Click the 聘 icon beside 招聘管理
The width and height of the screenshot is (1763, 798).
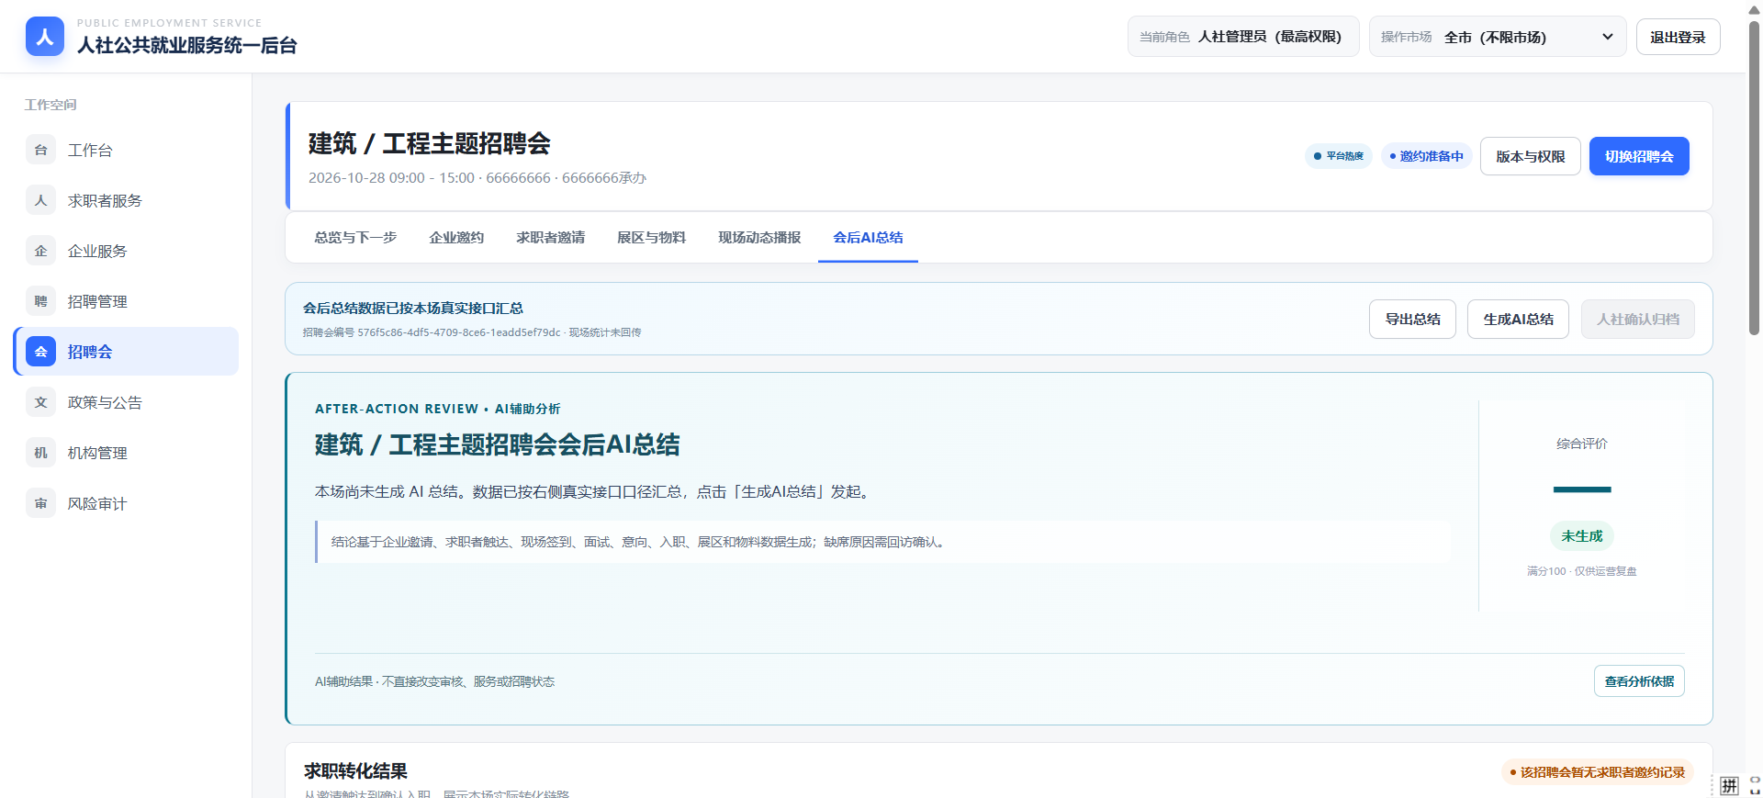point(40,301)
